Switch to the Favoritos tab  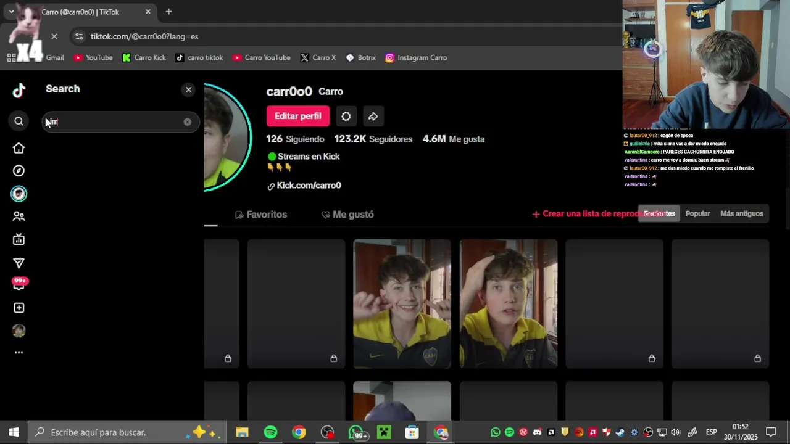261,214
